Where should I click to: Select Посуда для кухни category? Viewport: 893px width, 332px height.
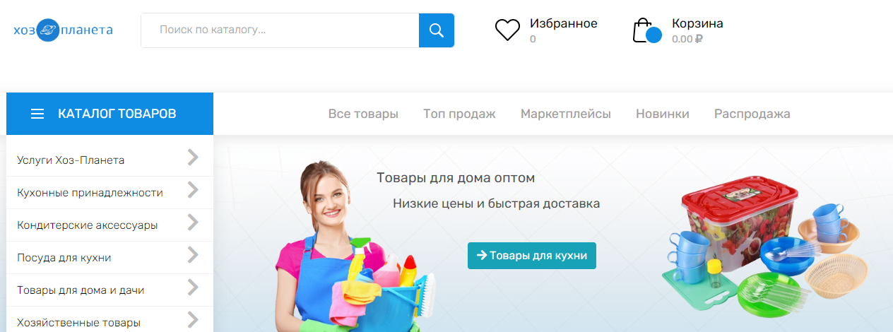coord(64,258)
